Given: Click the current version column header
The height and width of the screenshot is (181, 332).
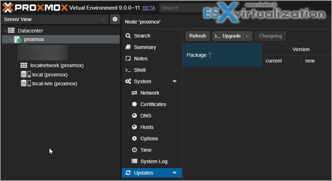Looking at the screenshot, I should coord(281,61).
